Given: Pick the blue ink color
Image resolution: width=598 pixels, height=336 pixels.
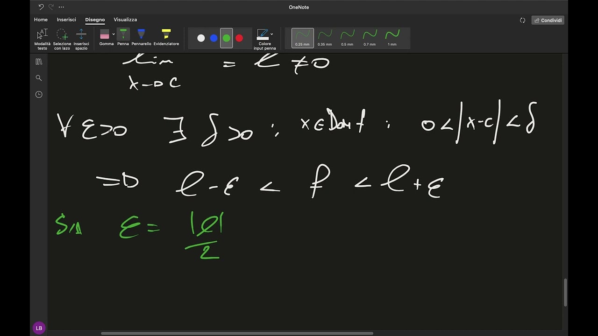Looking at the screenshot, I should point(214,38).
